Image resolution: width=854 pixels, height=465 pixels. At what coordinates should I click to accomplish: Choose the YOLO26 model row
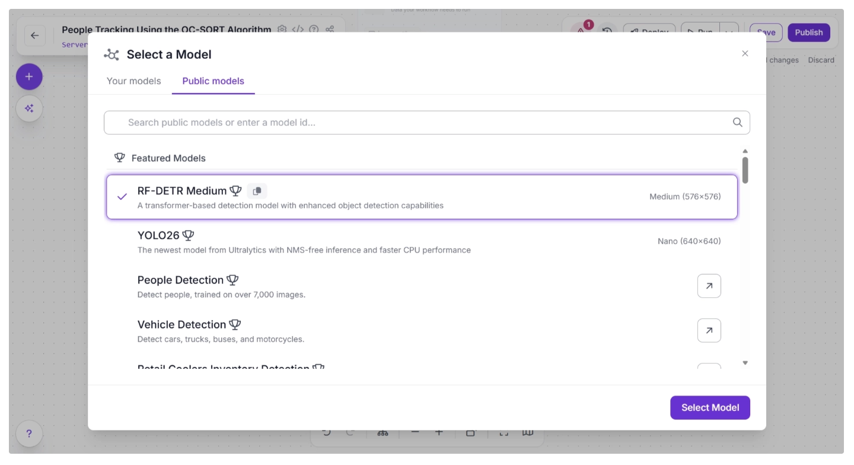[x=422, y=241]
